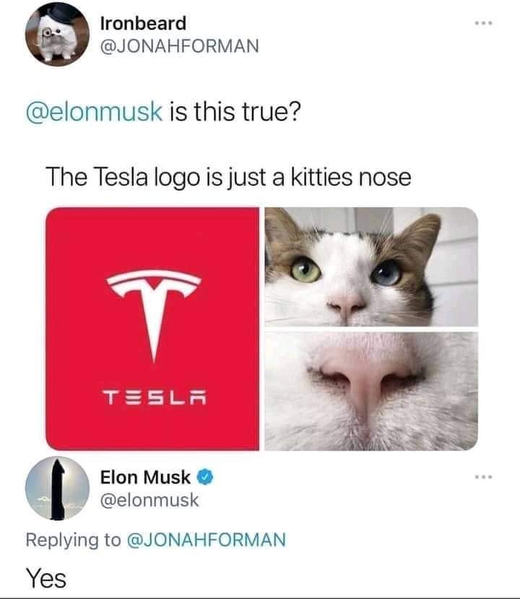This screenshot has height=599, width=520.
Task: Open the more options on Elon Musk's reply
Action: 484,477
